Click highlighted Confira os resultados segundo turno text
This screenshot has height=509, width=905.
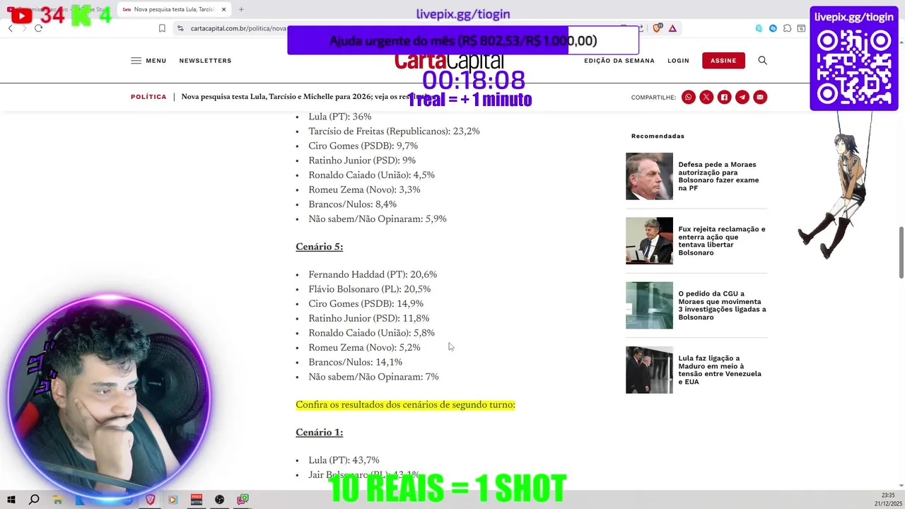405,405
